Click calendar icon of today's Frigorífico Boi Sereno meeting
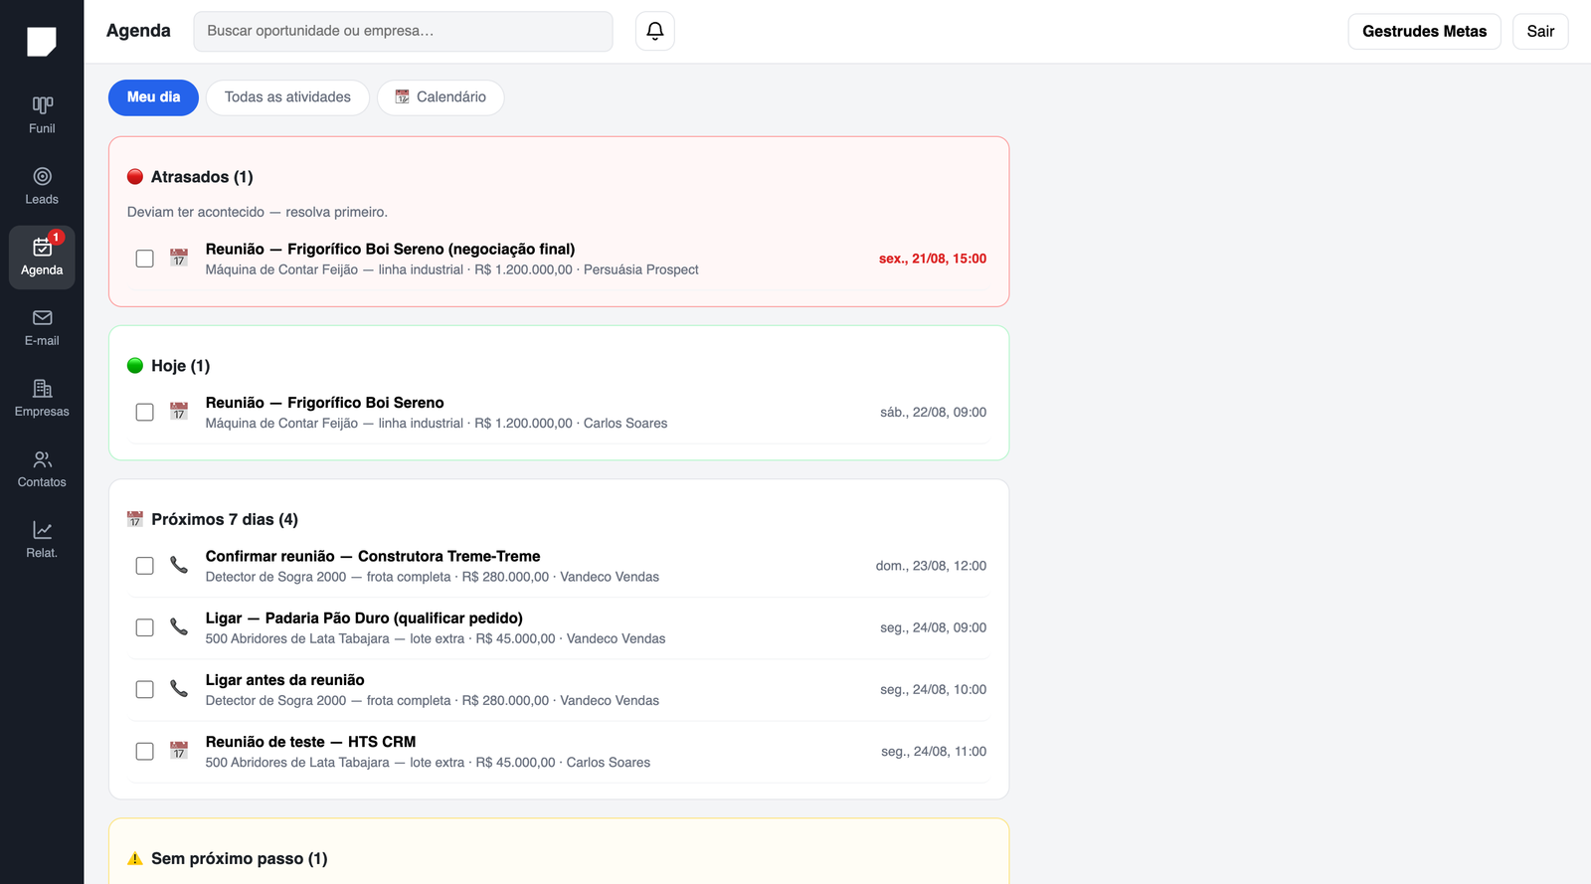 pyautogui.click(x=179, y=412)
